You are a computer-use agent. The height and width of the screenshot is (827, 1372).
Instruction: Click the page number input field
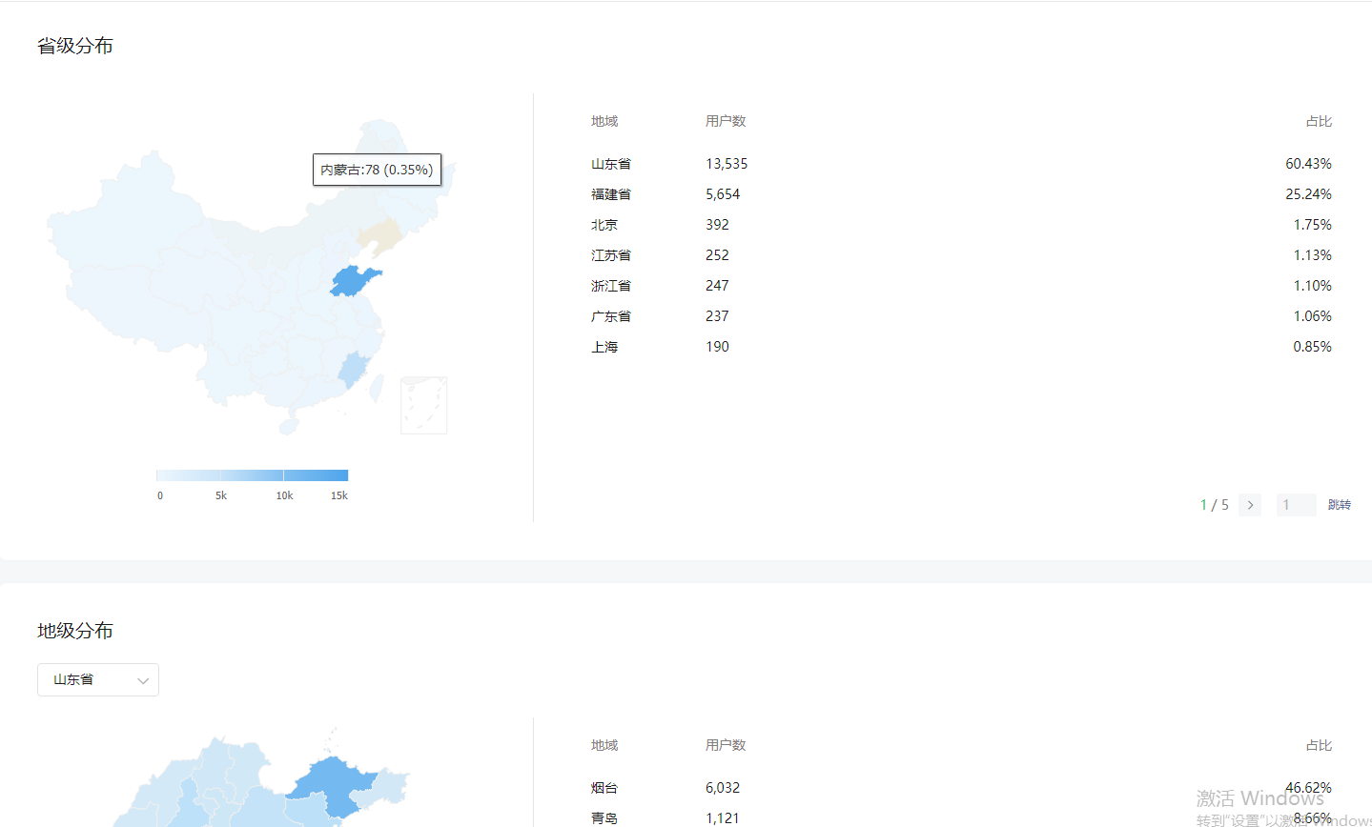[x=1296, y=505]
